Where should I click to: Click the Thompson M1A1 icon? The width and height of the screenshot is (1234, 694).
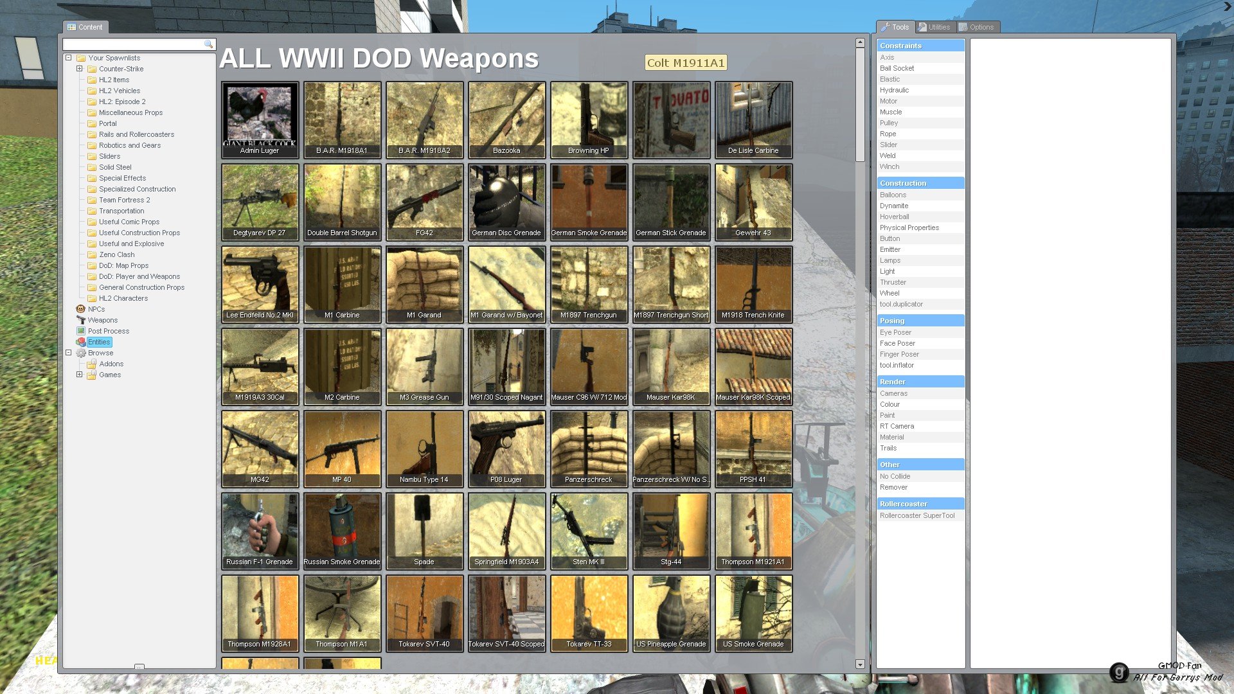pos(342,613)
